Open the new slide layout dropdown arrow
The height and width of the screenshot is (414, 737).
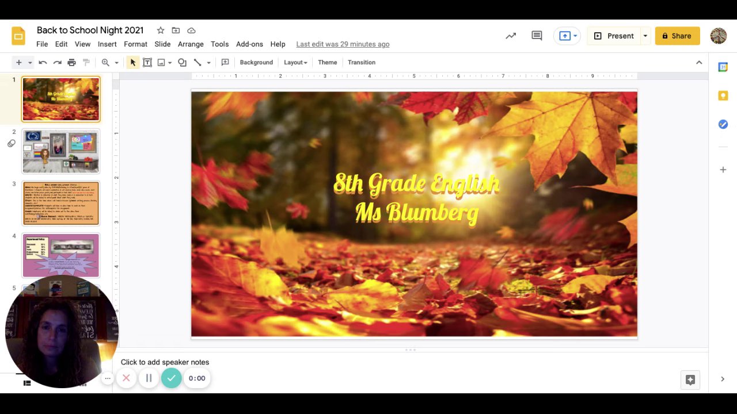pos(30,63)
